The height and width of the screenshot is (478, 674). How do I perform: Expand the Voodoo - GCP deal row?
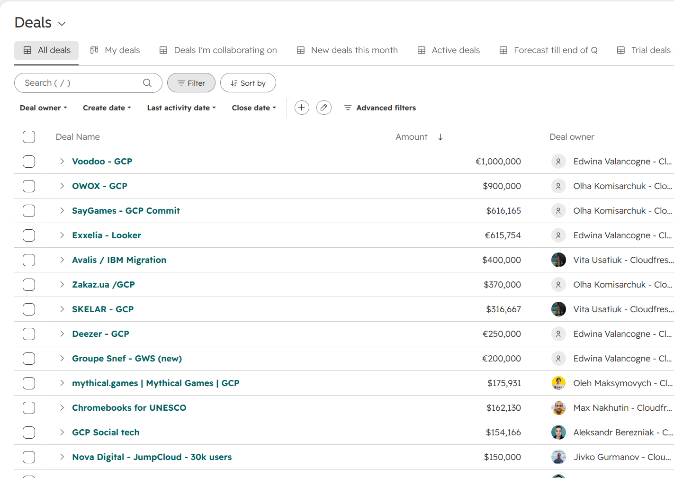tap(62, 162)
